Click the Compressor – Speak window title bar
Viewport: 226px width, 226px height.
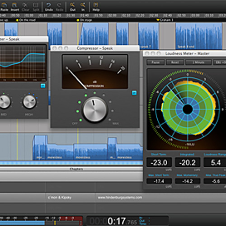pos(95,48)
